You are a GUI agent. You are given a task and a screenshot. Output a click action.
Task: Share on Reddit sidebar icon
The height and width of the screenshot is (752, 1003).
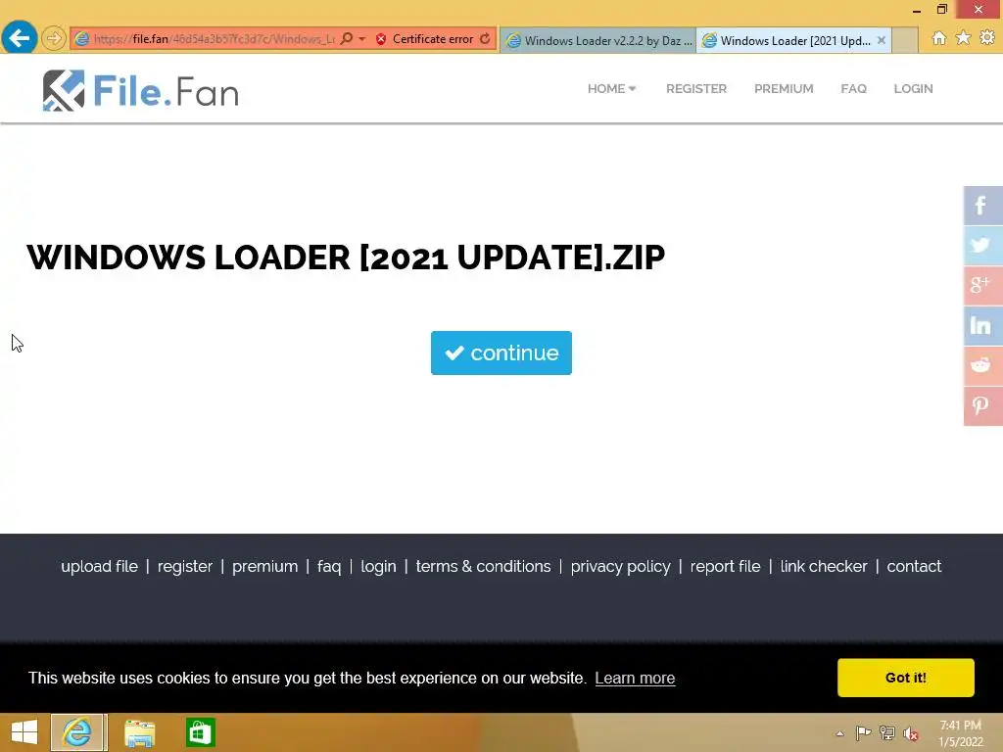pos(982,366)
